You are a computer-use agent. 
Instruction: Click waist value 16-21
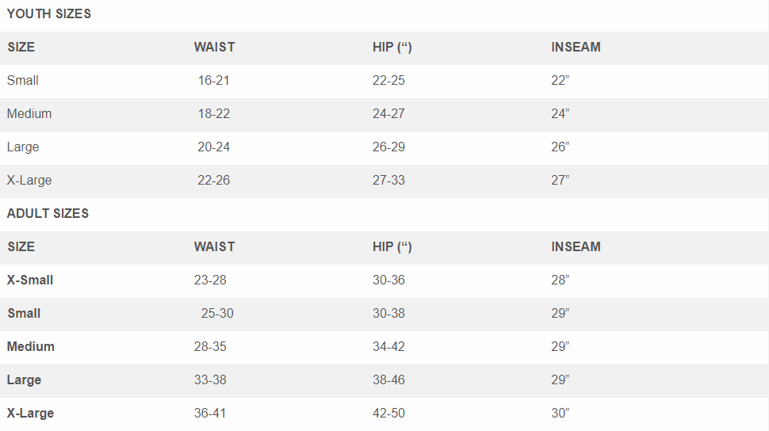(x=214, y=80)
